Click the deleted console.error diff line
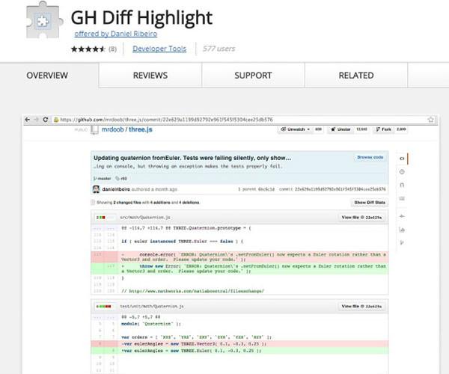Image resolution: width=449 pixels, height=374 pixels. pos(239,257)
